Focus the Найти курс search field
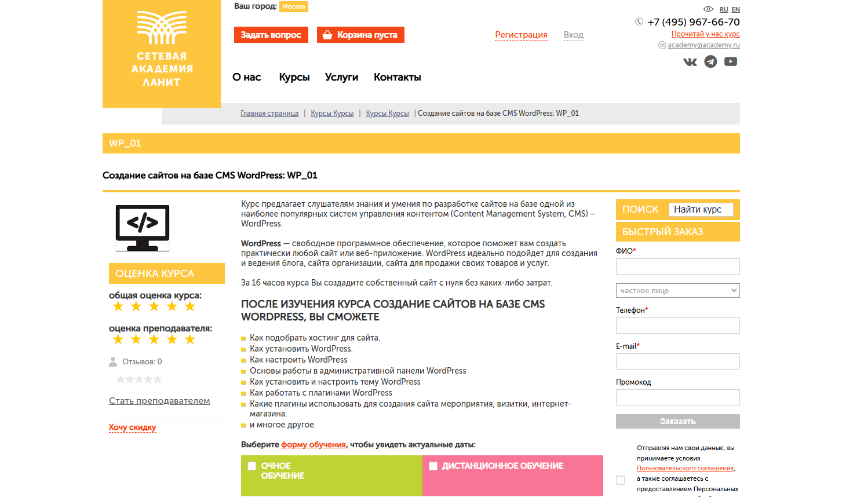The width and height of the screenshot is (853, 497). coord(701,209)
